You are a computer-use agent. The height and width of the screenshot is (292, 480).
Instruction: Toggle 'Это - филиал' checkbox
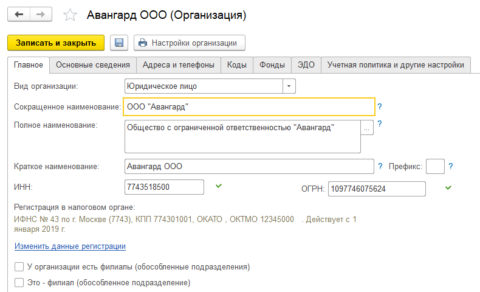click(19, 283)
